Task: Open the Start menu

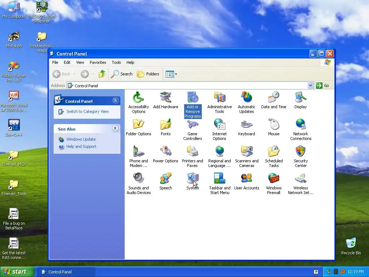Action: (17, 272)
